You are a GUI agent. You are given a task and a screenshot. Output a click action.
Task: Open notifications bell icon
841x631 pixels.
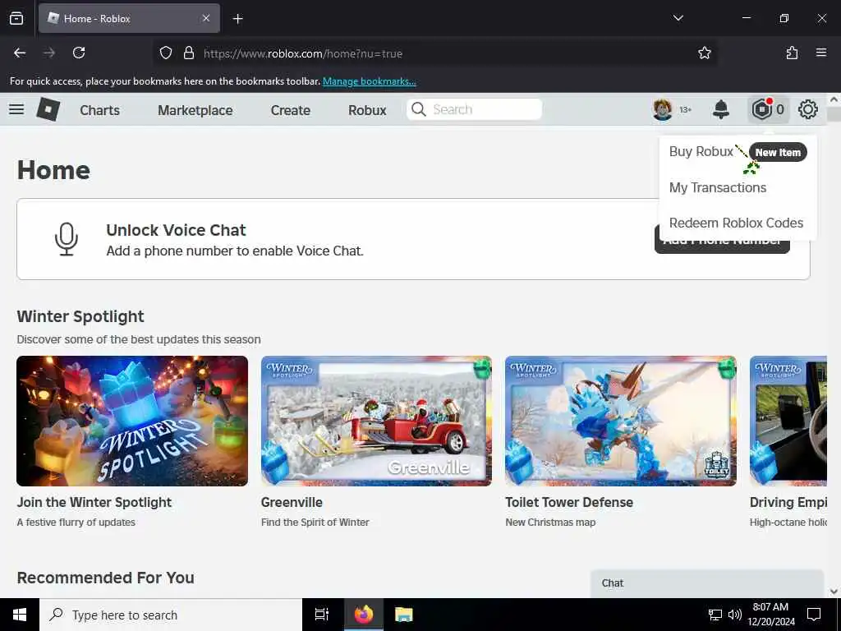(x=721, y=109)
